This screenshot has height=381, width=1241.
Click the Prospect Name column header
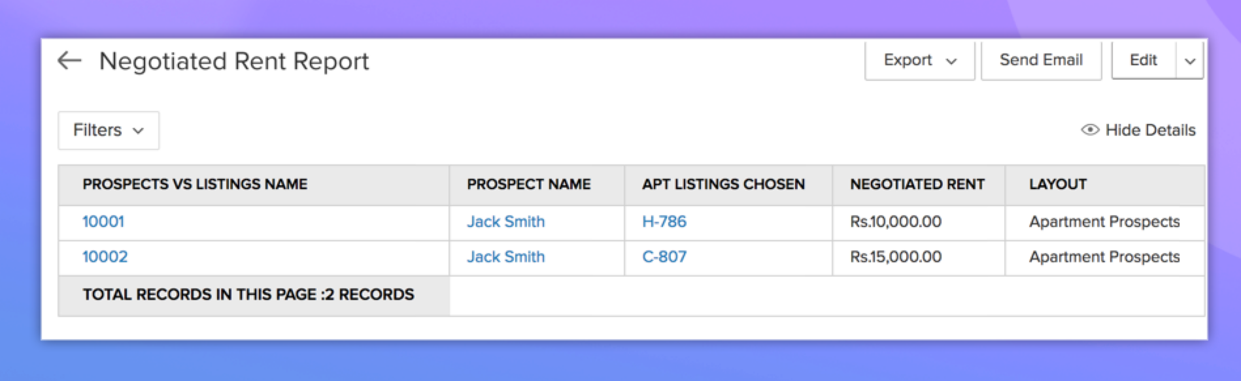pos(528,185)
